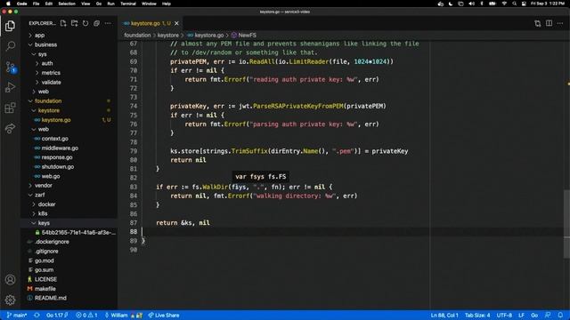The height and width of the screenshot is (320, 570).
Task: Open the Accounts icon in activity bar
Action: pos(10,279)
